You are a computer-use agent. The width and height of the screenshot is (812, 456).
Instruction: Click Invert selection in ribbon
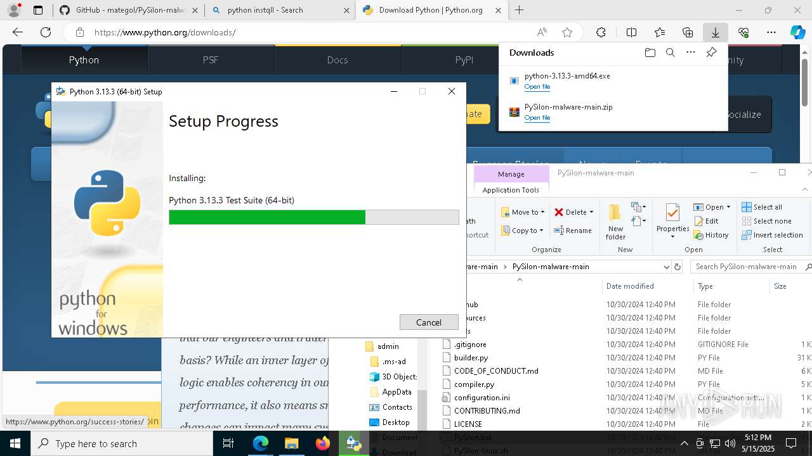coord(773,235)
